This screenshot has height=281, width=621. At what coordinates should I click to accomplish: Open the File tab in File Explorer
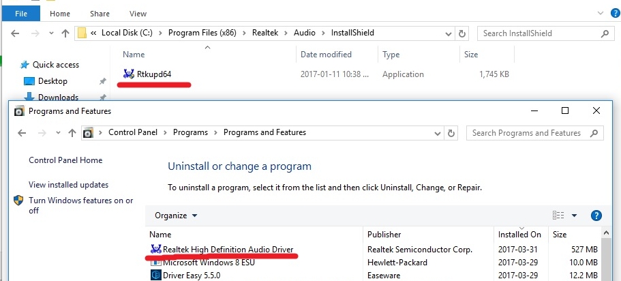(x=20, y=14)
